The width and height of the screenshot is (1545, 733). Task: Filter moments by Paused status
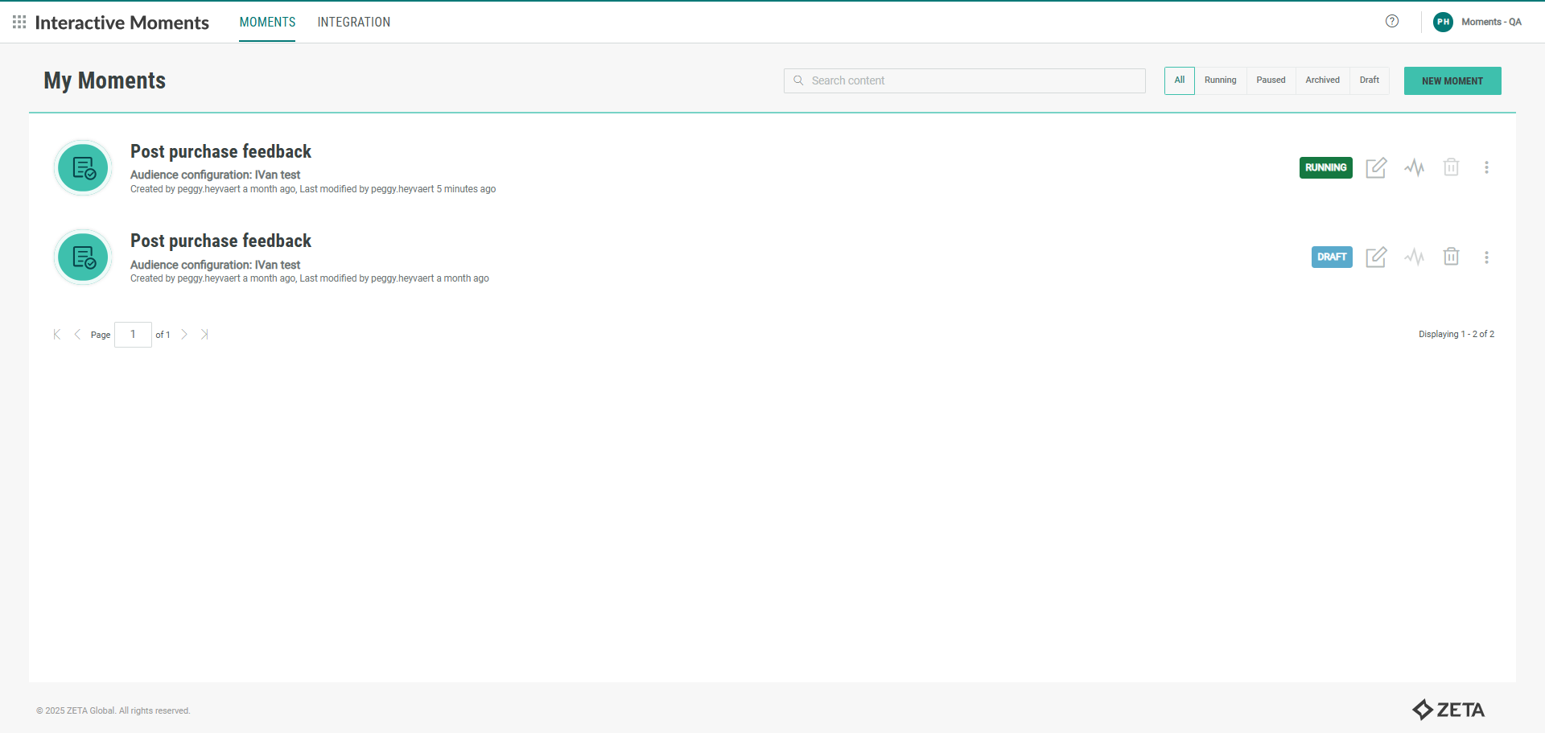click(x=1271, y=80)
